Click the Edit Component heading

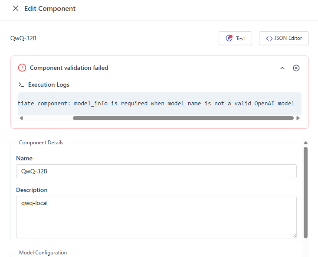pyautogui.click(x=50, y=9)
